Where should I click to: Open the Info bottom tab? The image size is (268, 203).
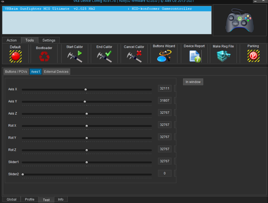(x=61, y=199)
